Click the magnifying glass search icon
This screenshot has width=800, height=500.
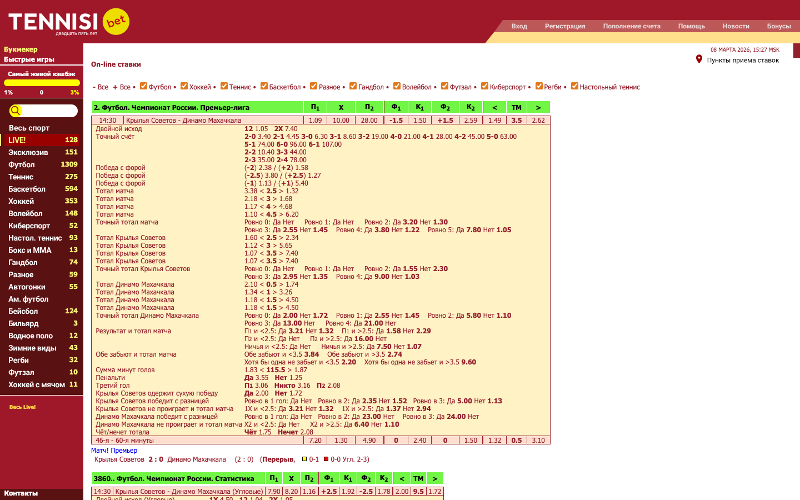16,111
